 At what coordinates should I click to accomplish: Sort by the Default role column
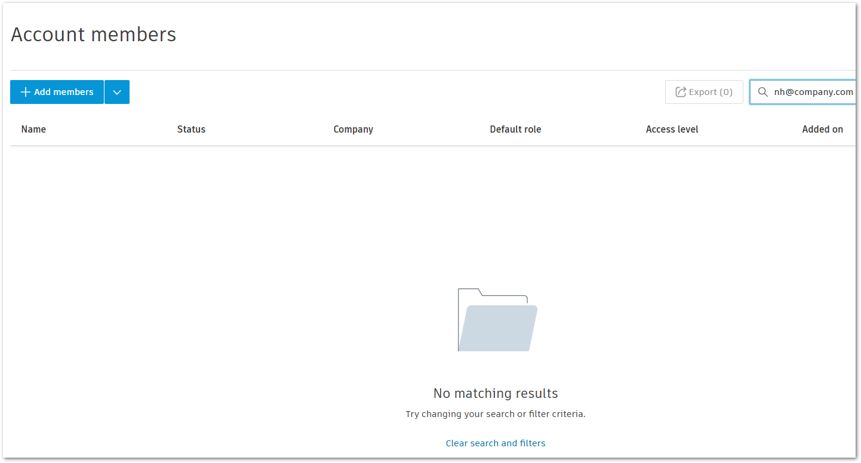515,129
